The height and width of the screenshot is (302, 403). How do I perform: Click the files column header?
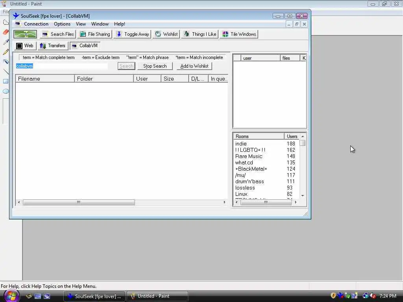290,58
